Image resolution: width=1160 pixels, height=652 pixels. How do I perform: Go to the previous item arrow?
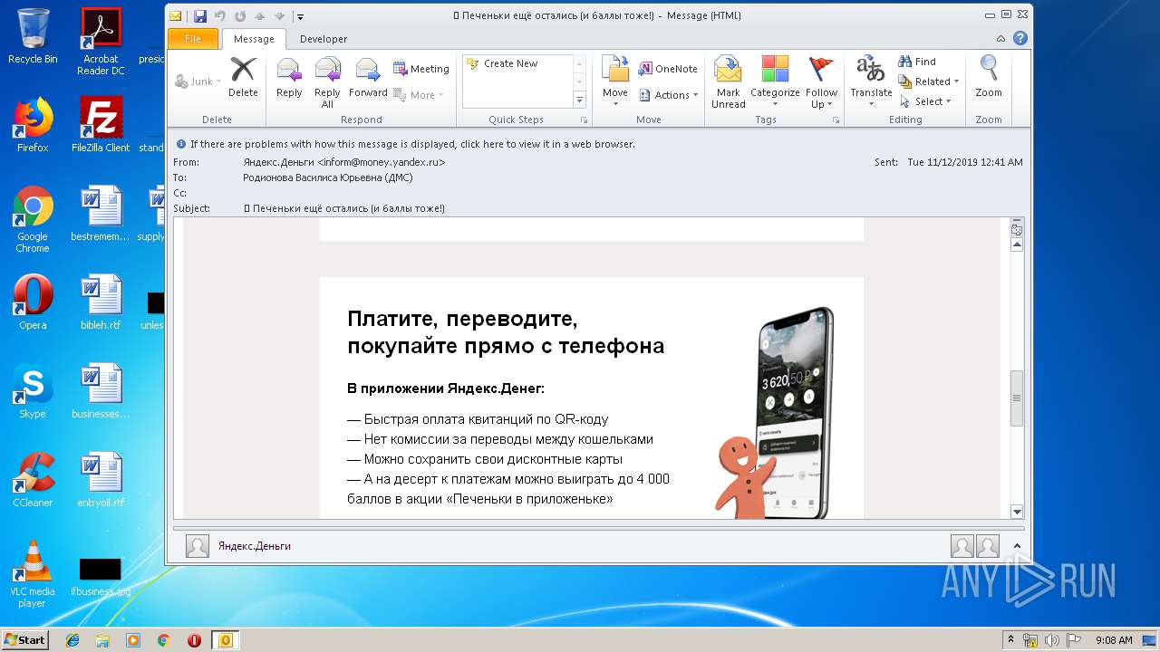click(x=260, y=16)
